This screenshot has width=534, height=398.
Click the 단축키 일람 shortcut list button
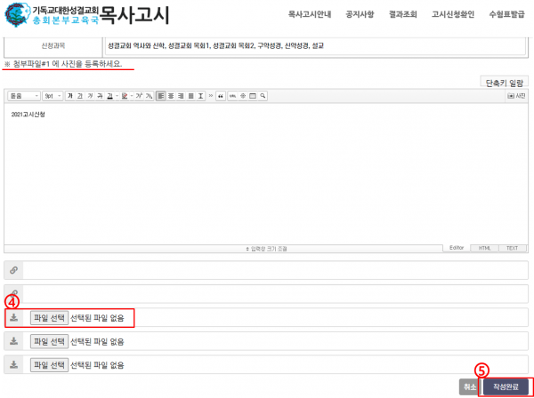coord(505,84)
